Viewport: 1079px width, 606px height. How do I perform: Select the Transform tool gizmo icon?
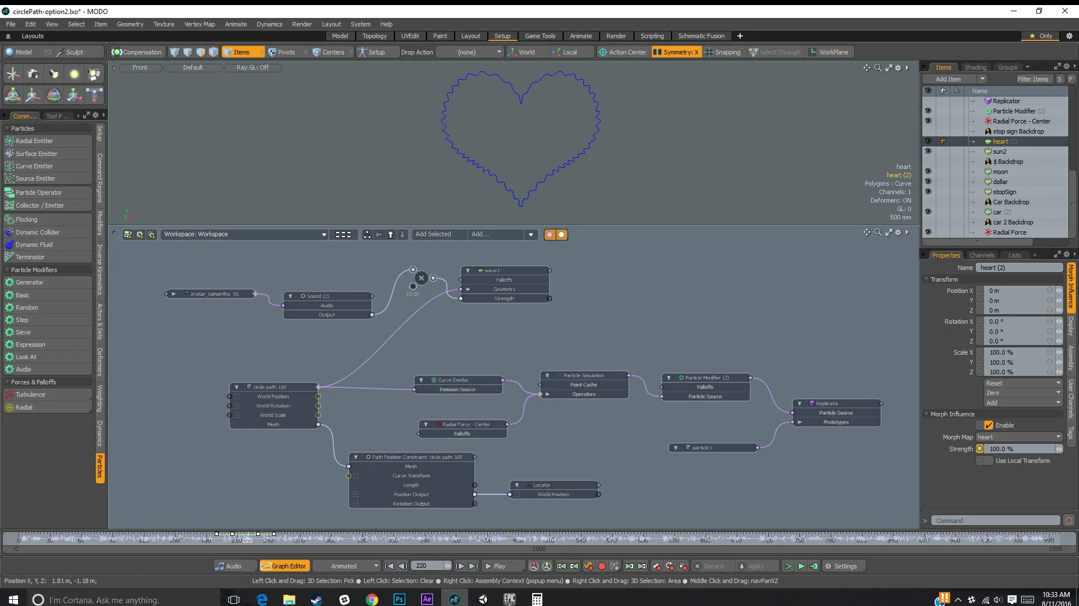tap(12, 94)
